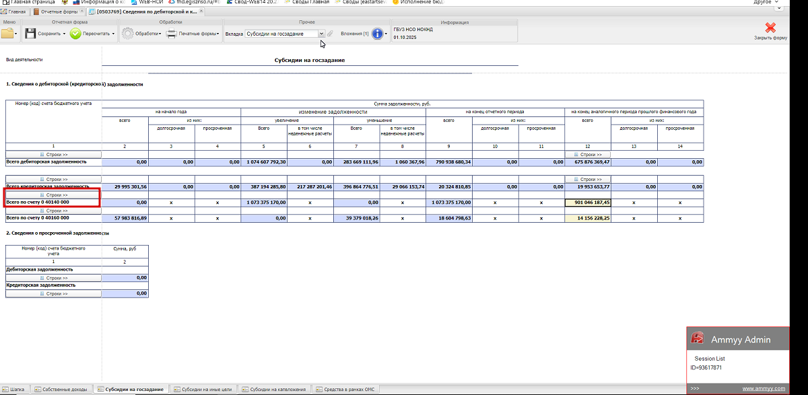Close the [0503769] Сведения по дебиторской tab

coord(203,11)
